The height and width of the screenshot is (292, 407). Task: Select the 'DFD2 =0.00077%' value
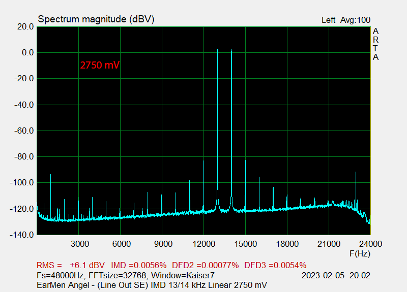pos(206,265)
